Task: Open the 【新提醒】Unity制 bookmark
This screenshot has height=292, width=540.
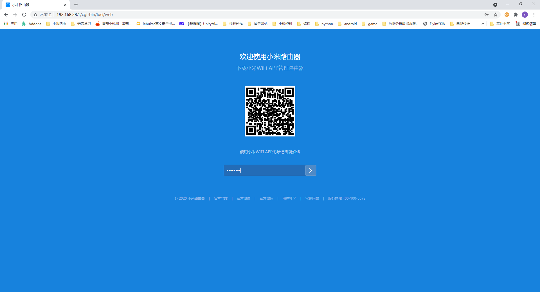Action: [x=199, y=24]
